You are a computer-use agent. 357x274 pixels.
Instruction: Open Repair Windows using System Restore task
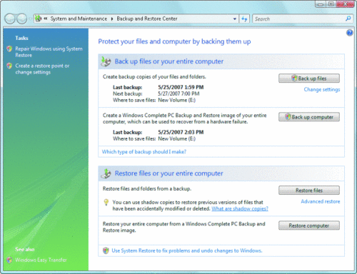point(49,52)
